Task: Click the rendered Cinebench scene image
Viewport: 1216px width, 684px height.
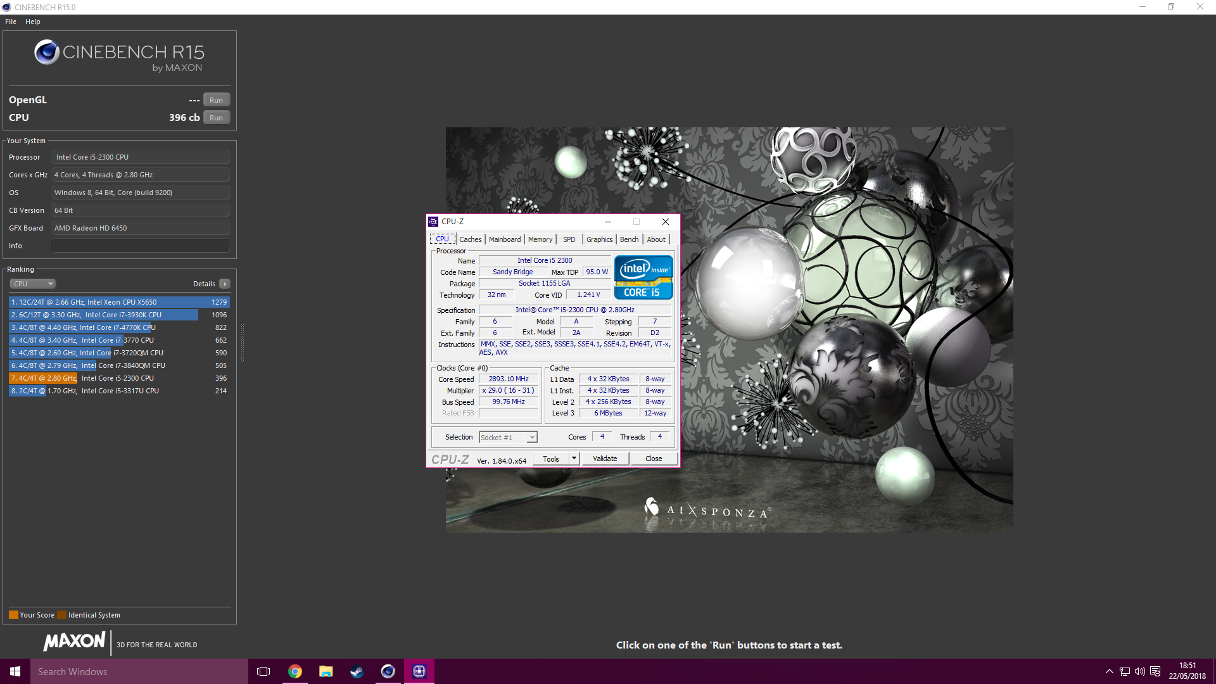Action: tap(729, 329)
